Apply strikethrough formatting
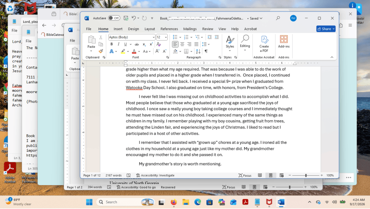This screenshot has width=370, height=209. point(137,44)
